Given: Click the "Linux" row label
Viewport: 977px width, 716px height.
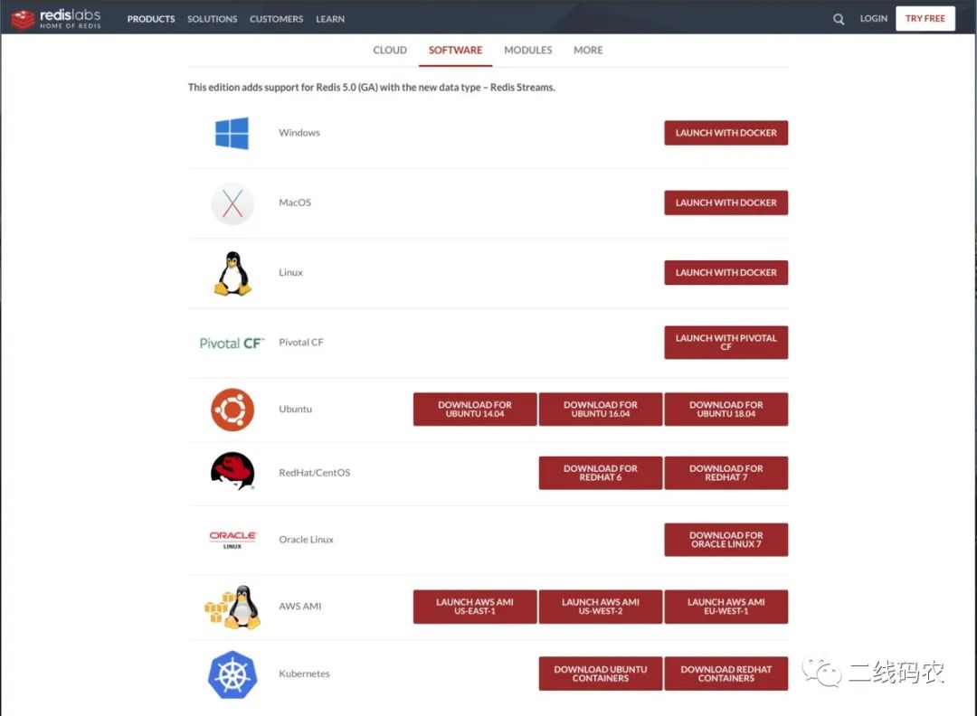Looking at the screenshot, I should [290, 272].
